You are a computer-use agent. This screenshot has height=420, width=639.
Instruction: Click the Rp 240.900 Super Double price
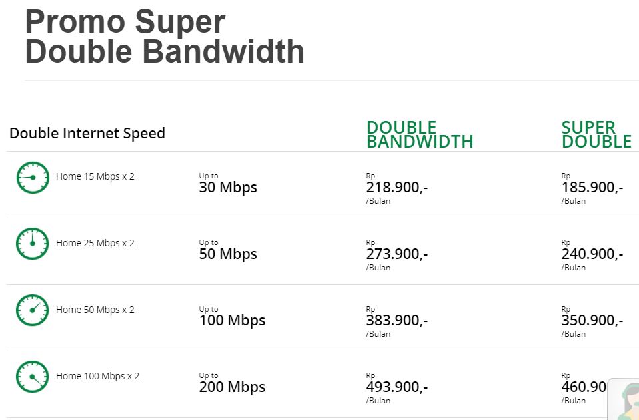[592, 255]
